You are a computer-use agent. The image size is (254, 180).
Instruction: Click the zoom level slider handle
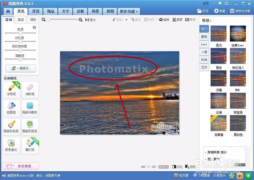pos(48,20)
